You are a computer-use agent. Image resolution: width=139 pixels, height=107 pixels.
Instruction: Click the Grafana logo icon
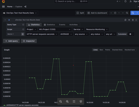[x=3, y=1]
